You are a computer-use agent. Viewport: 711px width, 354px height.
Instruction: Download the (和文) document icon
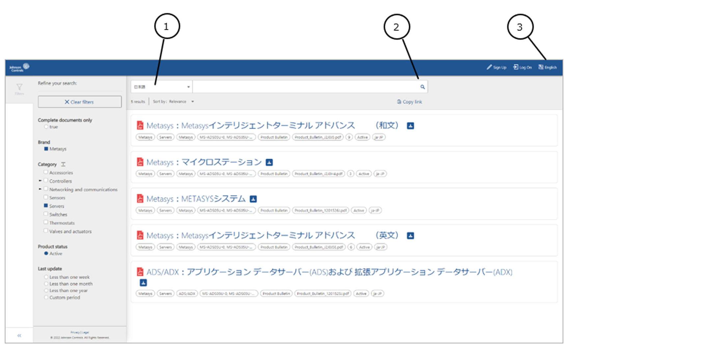tap(410, 126)
